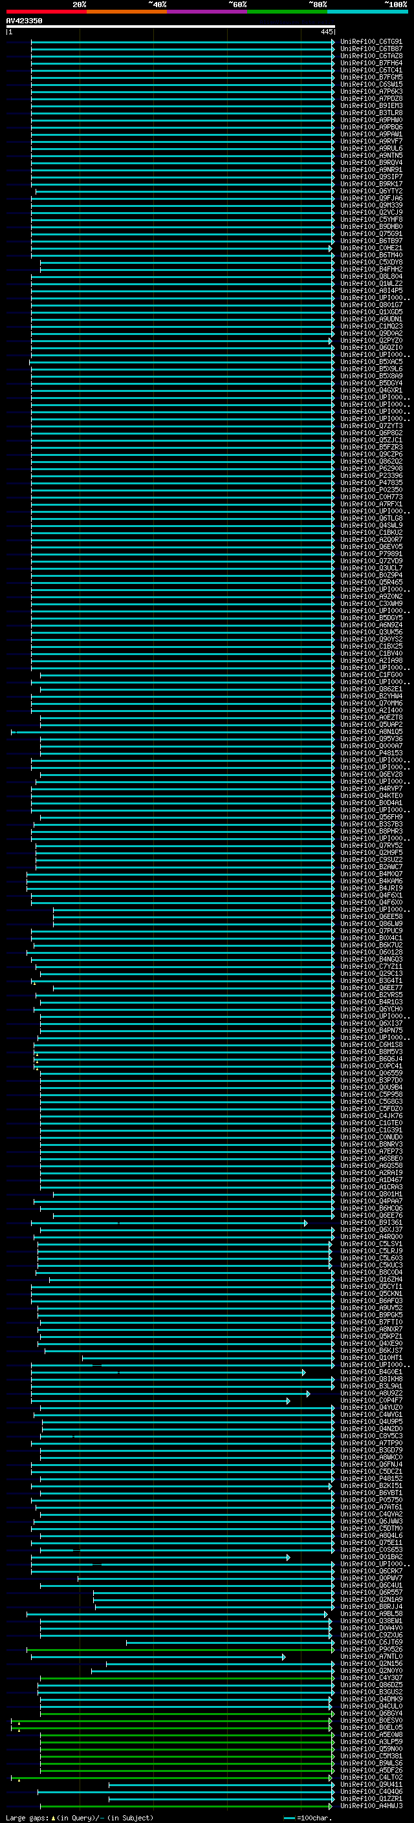This screenshot has height=1823, width=414.
Task: Select hit label UniRef100_A9NR91
Action: (x=371, y=170)
